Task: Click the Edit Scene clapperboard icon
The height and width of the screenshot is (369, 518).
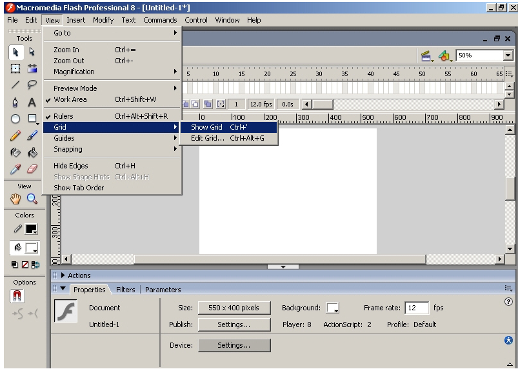Action: click(427, 56)
